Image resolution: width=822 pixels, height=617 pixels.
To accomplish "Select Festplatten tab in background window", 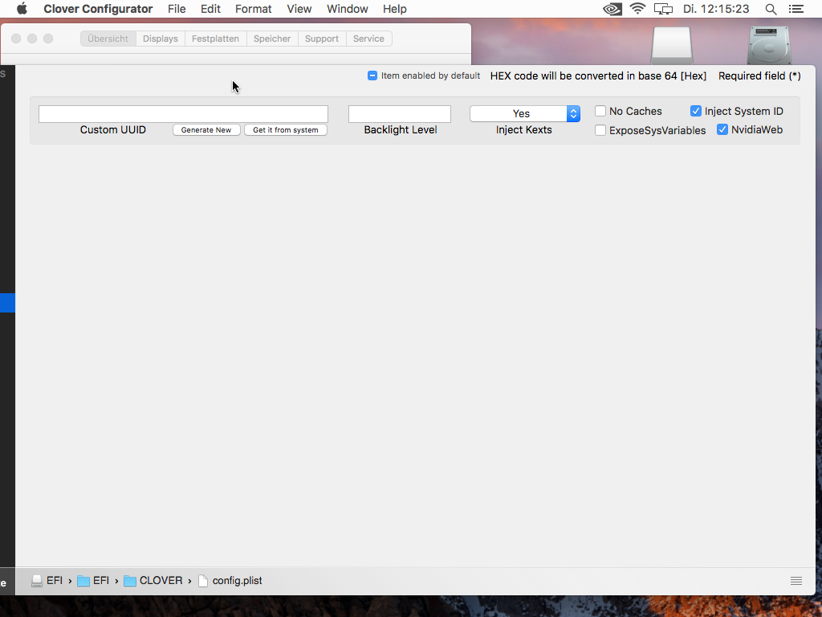I will point(215,39).
